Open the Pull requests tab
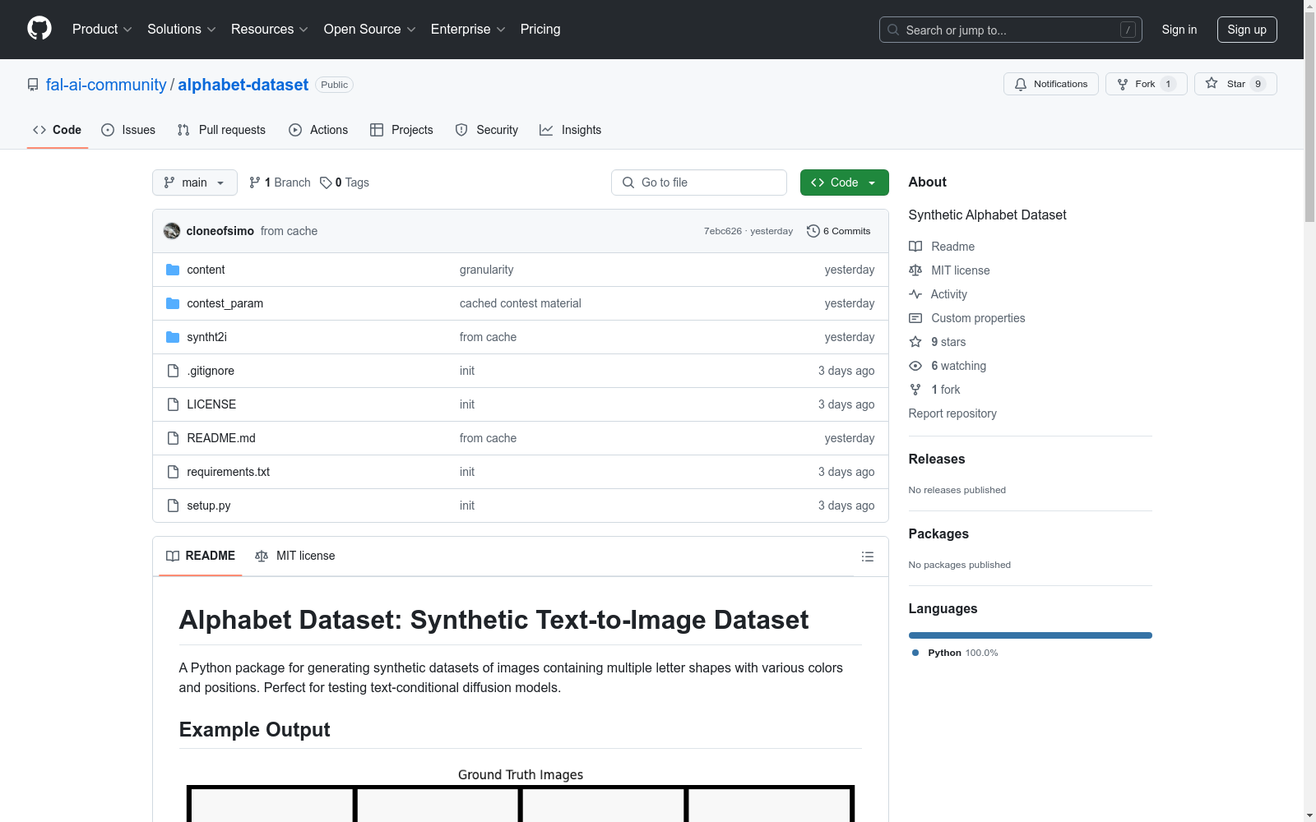Image resolution: width=1316 pixels, height=822 pixels. [221, 130]
